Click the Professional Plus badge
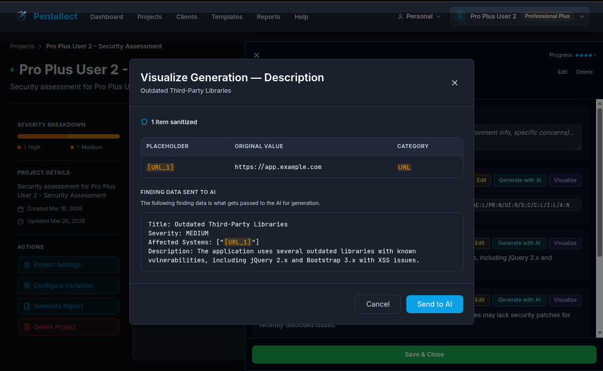 547,16
